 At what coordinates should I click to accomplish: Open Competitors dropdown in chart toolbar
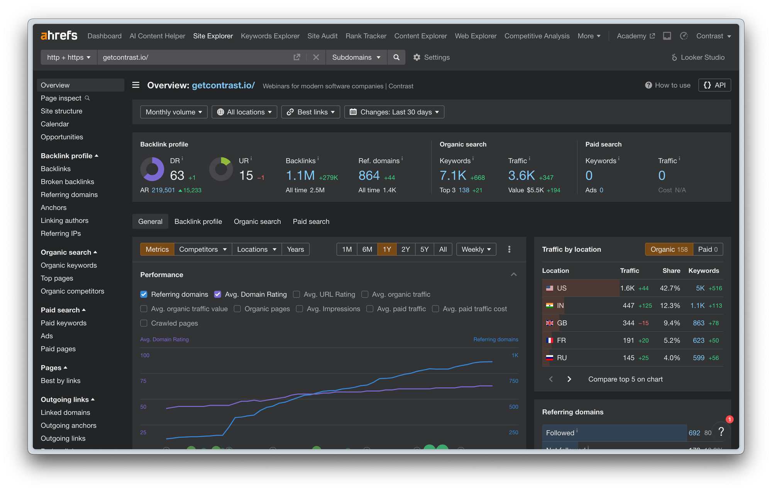point(203,249)
